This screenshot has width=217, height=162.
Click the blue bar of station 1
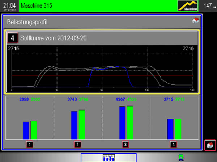click(26, 130)
